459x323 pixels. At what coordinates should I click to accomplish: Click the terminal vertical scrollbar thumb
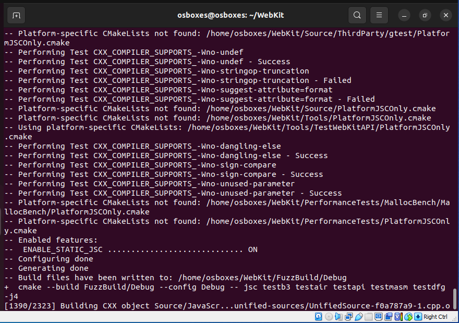tap(455, 298)
